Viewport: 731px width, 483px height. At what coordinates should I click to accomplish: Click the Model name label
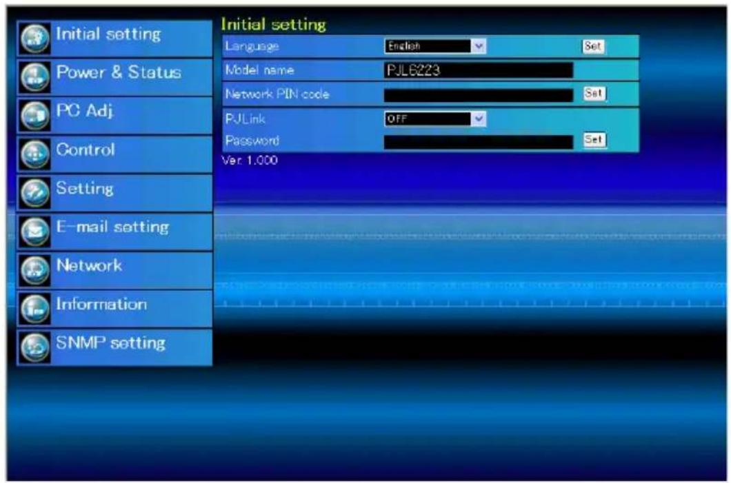pos(259,70)
